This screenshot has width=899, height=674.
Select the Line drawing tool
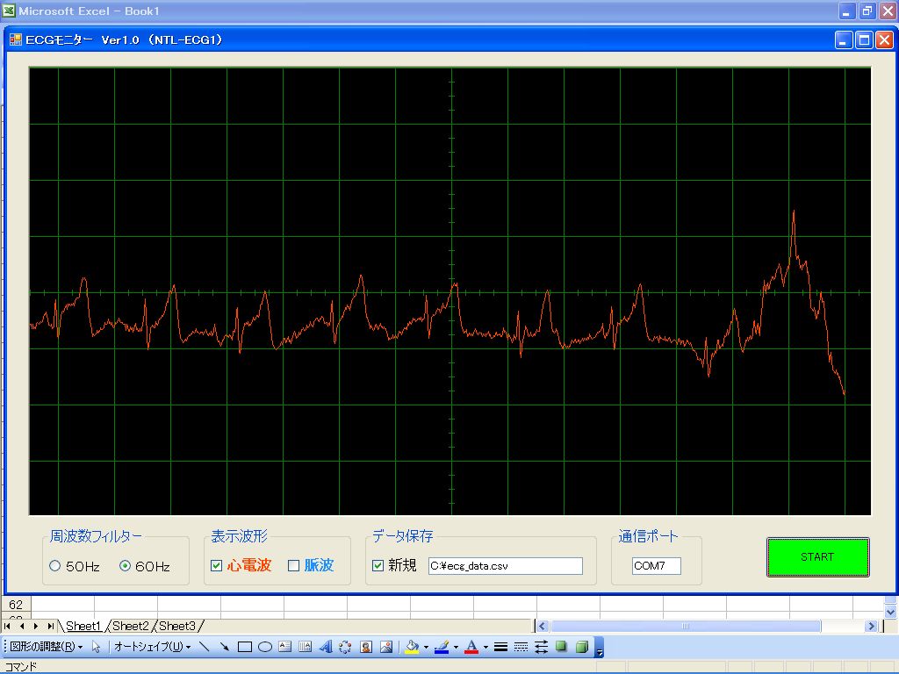coord(204,647)
